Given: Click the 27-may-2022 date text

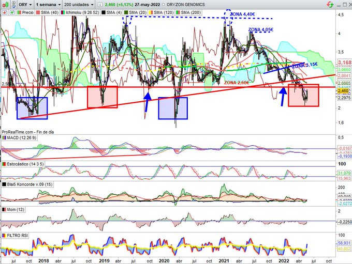Looking at the screenshot, I should click(x=148, y=5).
